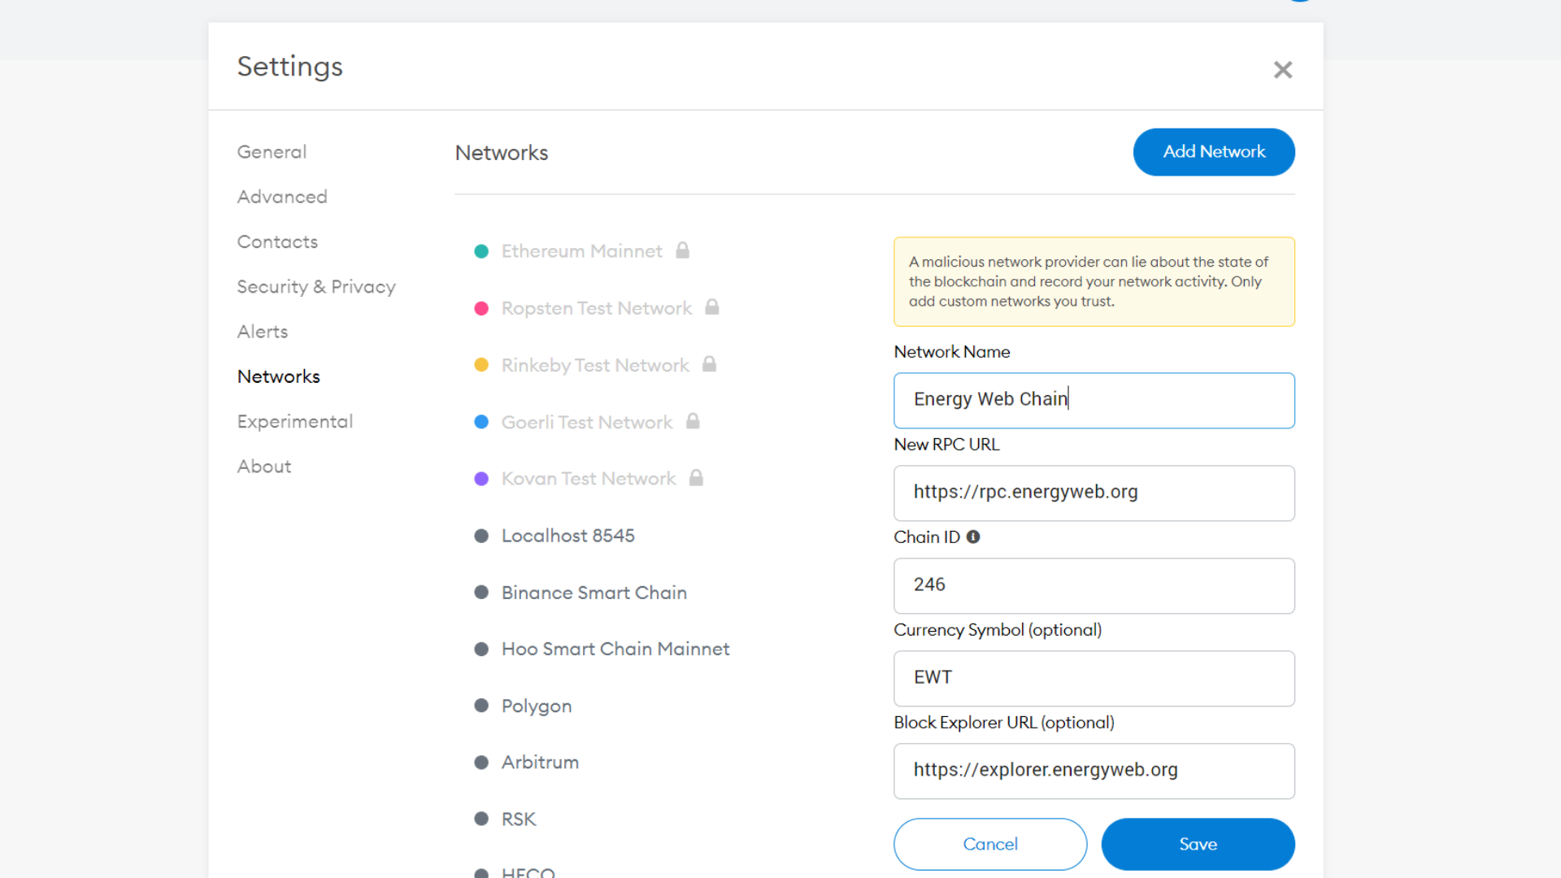Click the Save button

(1198, 844)
